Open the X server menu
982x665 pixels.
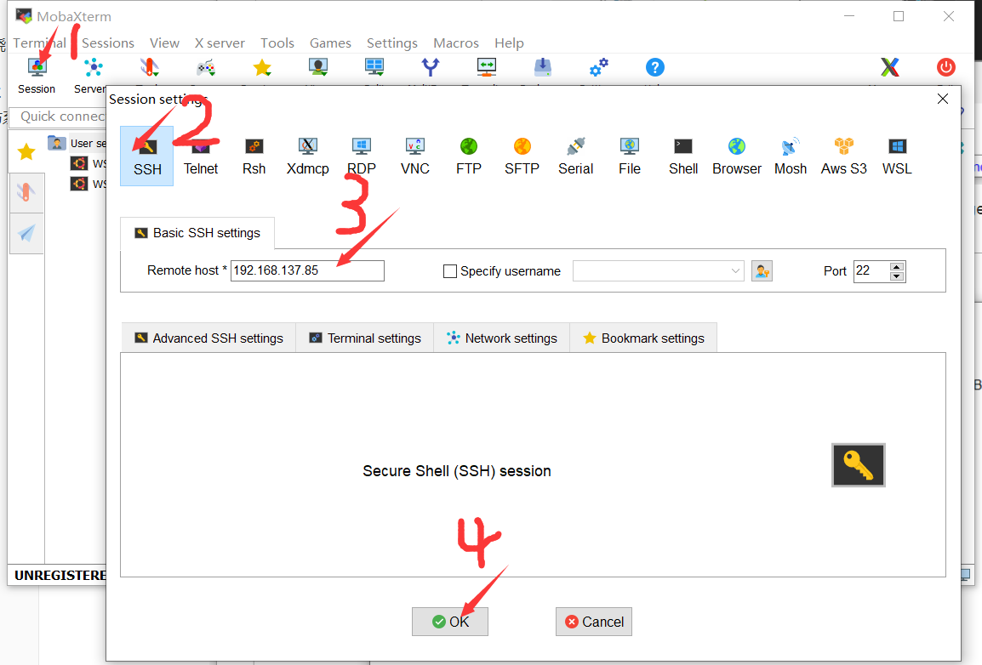click(x=220, y=43)
